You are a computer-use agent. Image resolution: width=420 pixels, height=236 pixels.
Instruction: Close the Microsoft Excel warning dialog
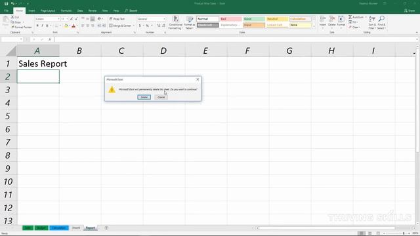[198, 79]
